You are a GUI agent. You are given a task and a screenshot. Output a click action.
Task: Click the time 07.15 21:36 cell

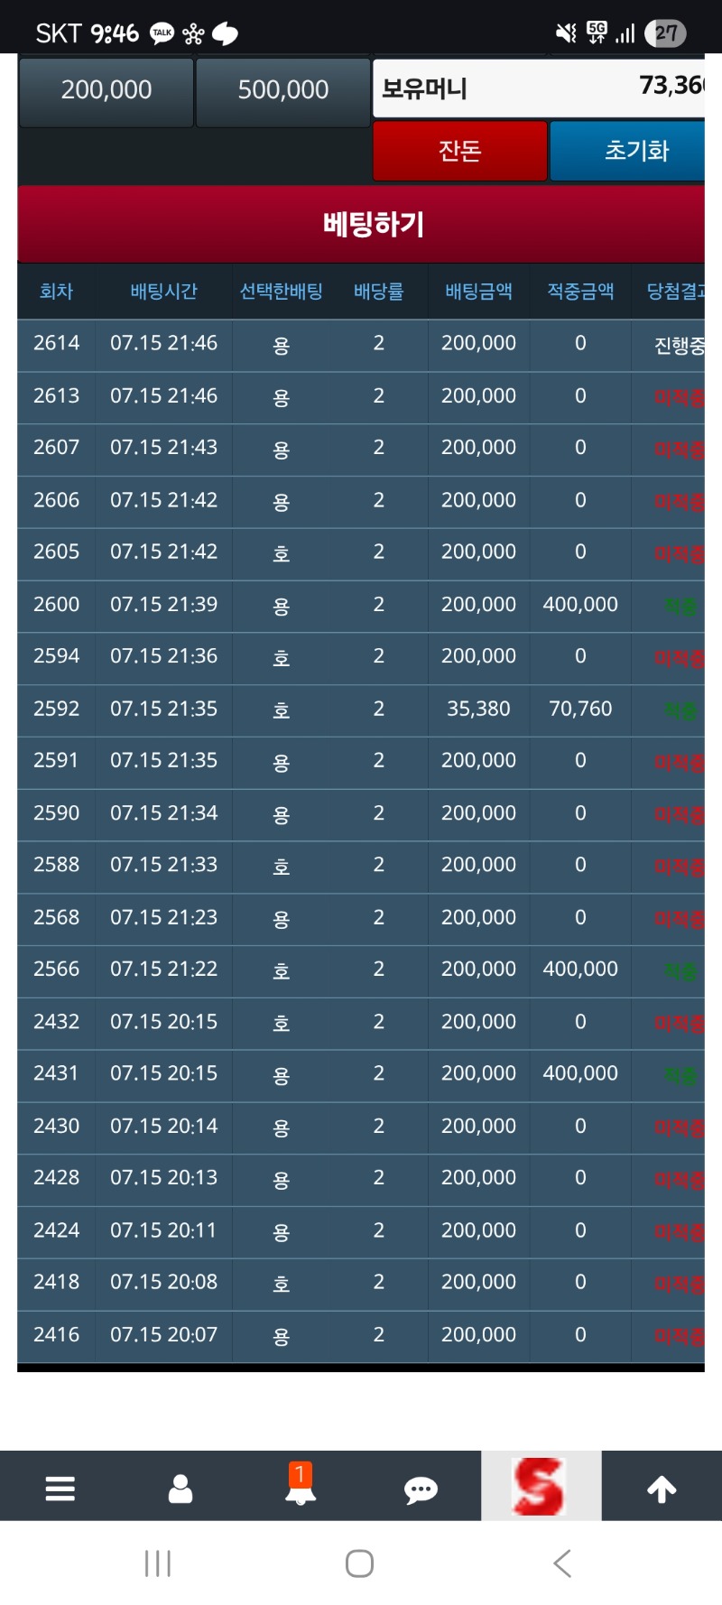pyautogui.click(x=163, y=655)
